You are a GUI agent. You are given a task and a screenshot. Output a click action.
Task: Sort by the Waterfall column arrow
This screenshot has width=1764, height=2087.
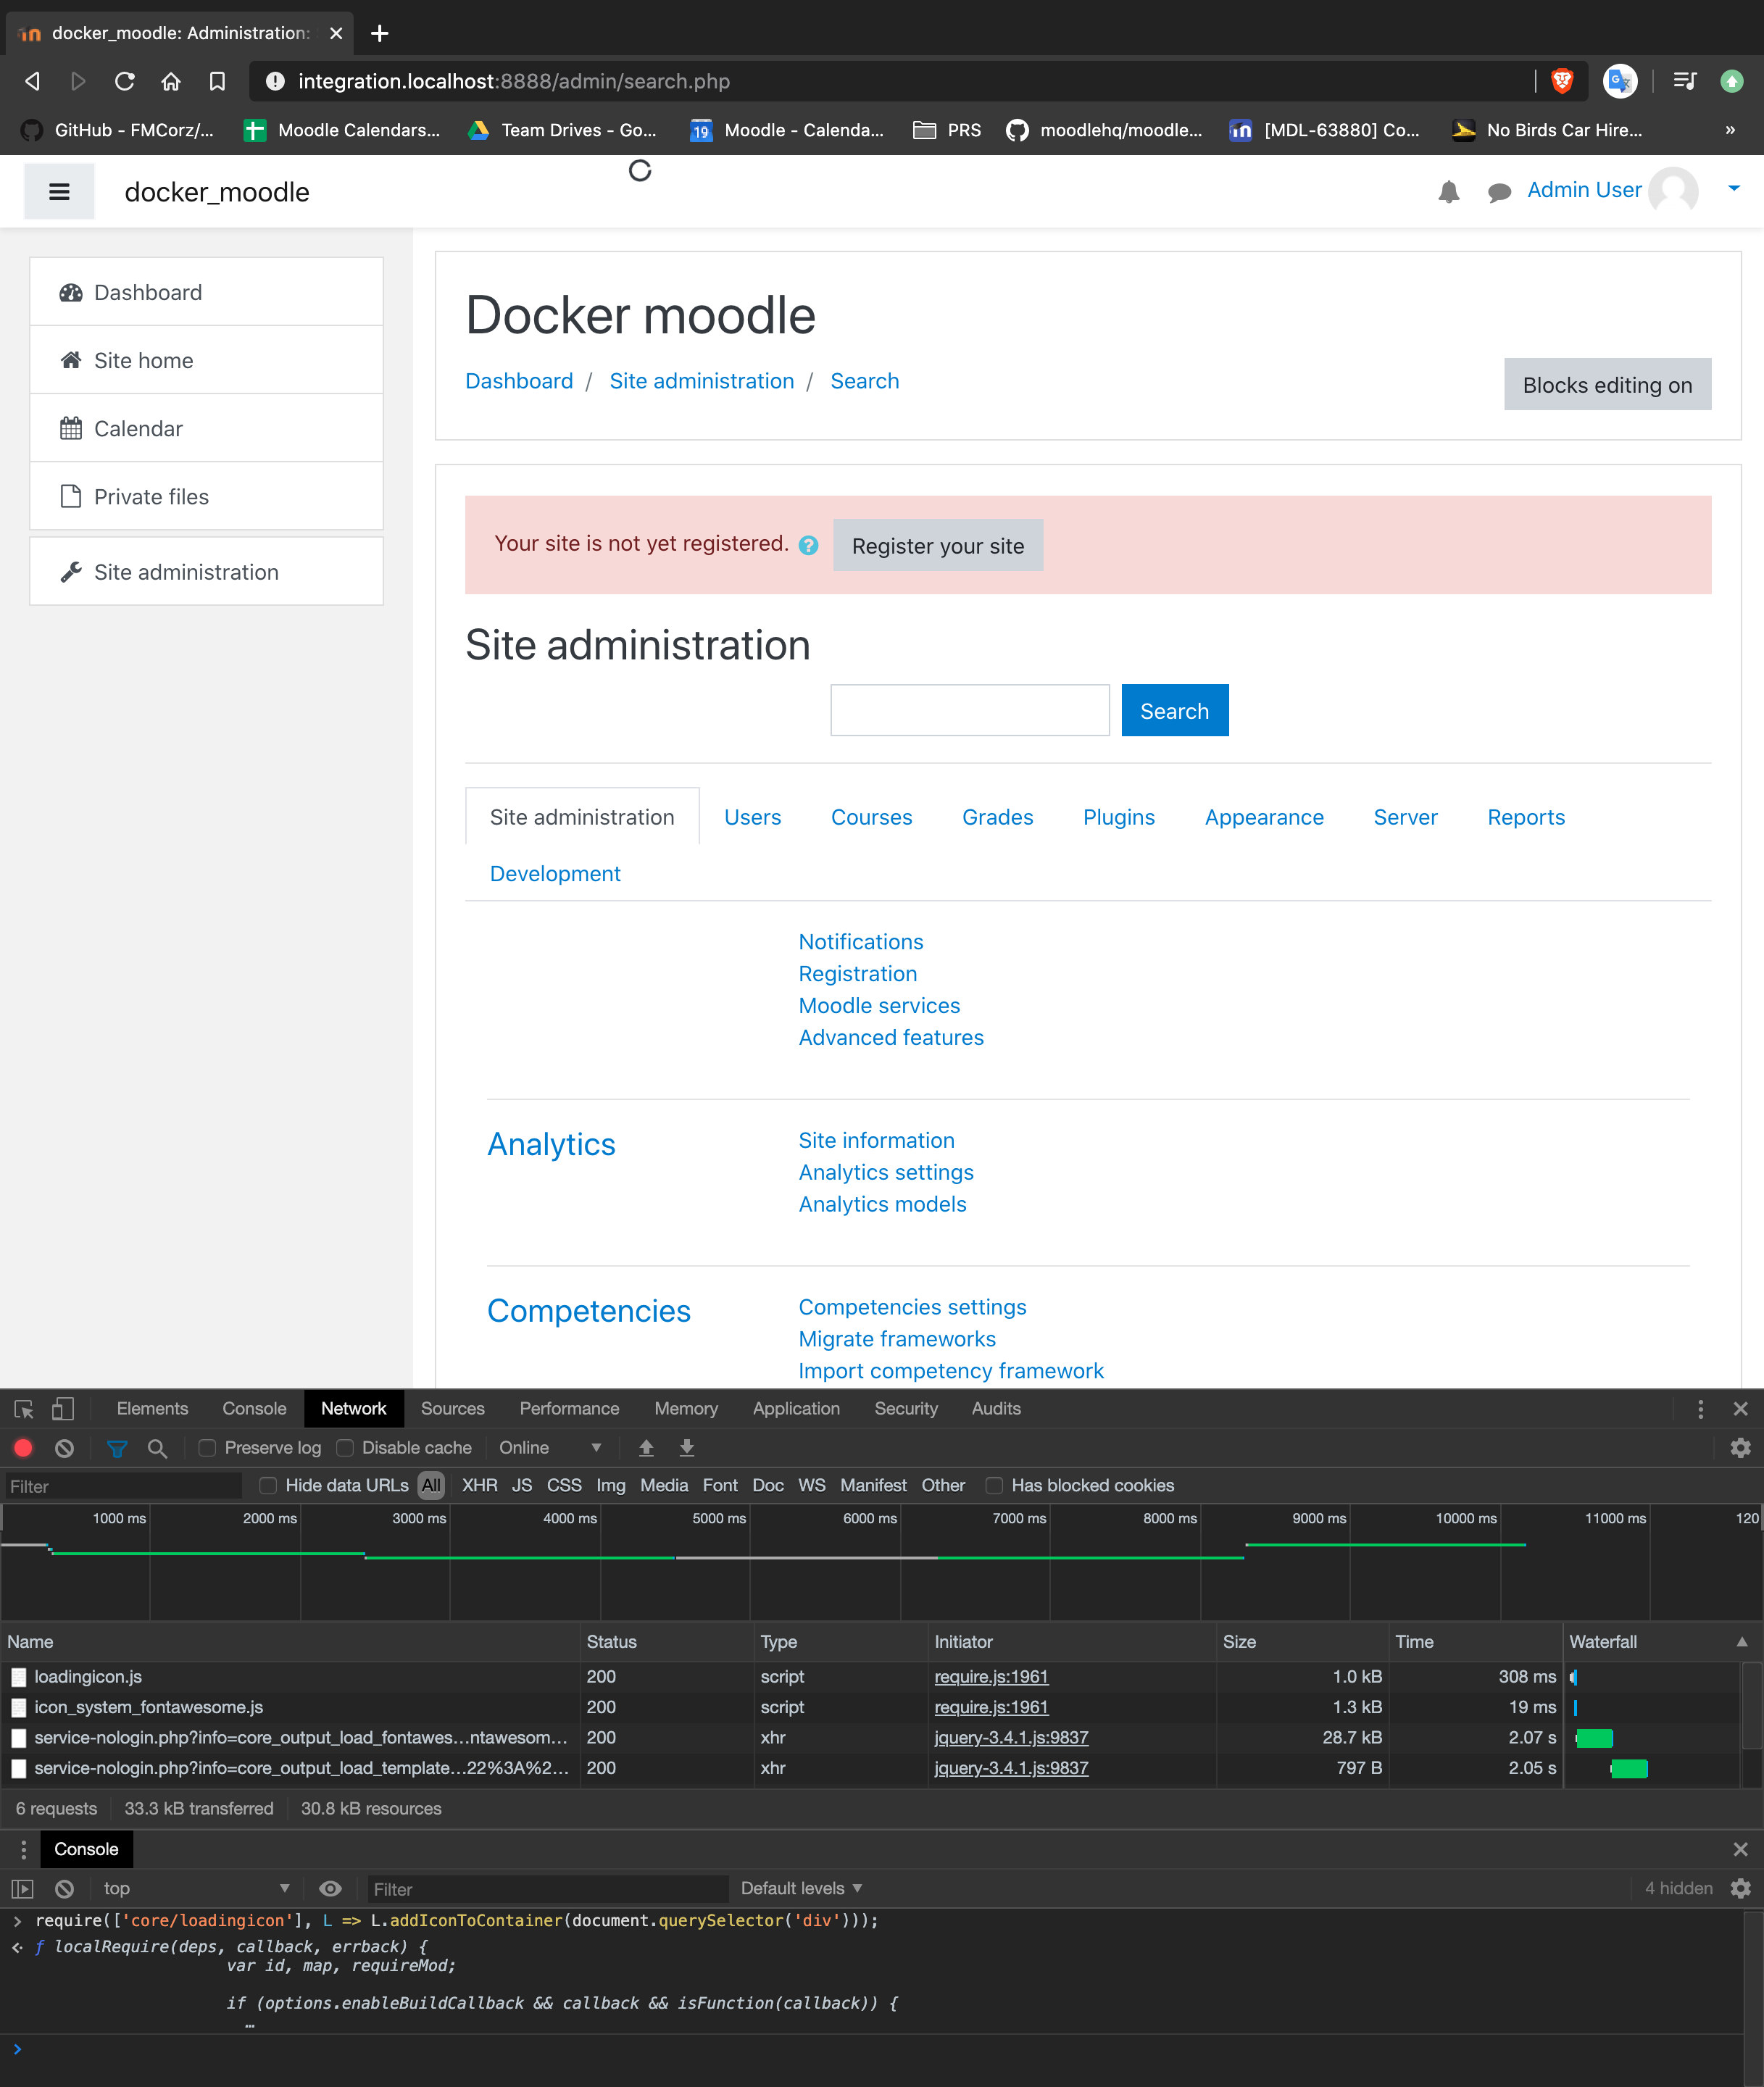1742,1642
